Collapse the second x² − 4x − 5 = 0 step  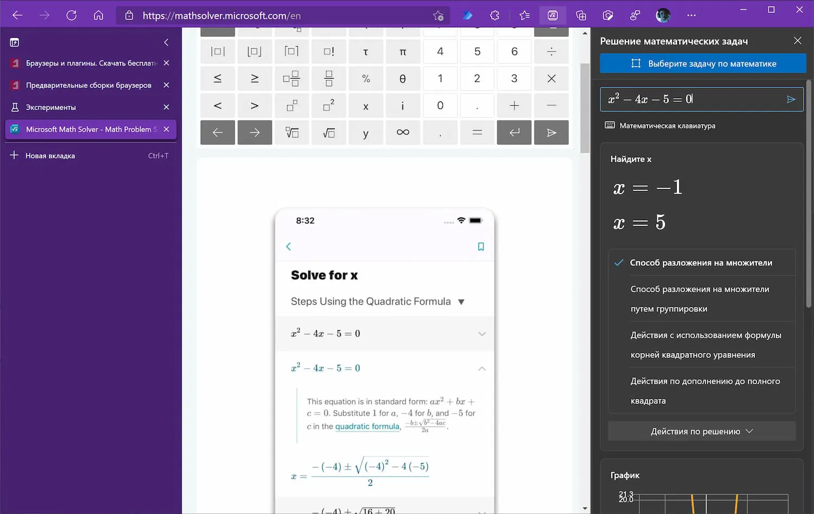click(385, 368)
